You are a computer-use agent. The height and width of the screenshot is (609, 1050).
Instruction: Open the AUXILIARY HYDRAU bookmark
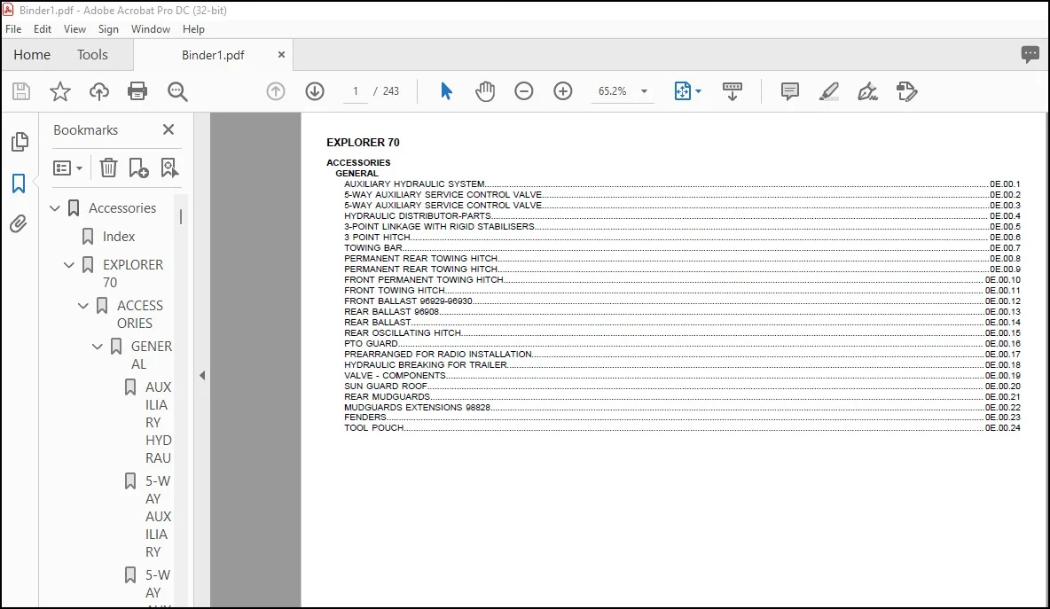[159, 422]
